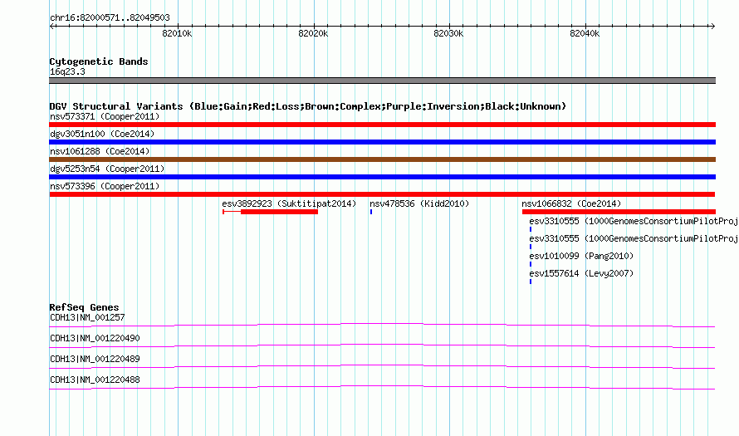Click the CDH13|NM_001220488 transcript label
The image size is (739, 436).
coord(95,380)
